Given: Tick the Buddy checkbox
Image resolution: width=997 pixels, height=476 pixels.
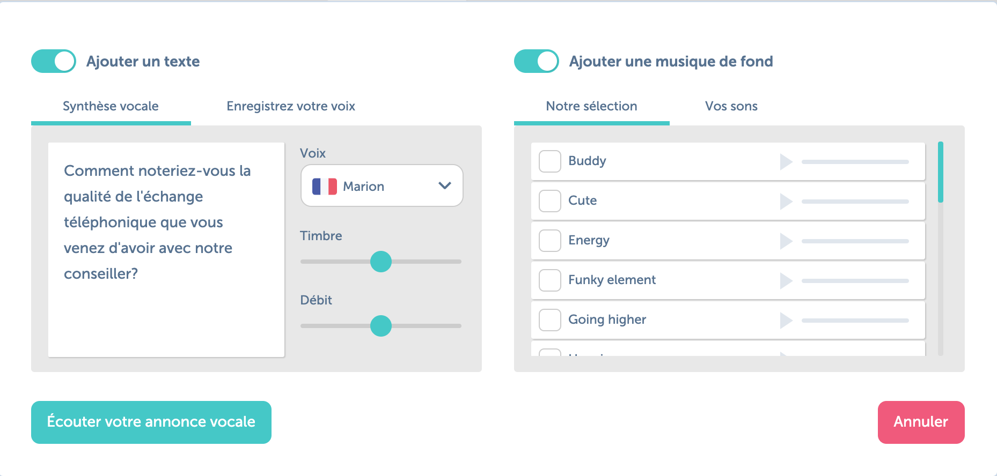Looking at the screenshot, I should (x=550, y=161).
